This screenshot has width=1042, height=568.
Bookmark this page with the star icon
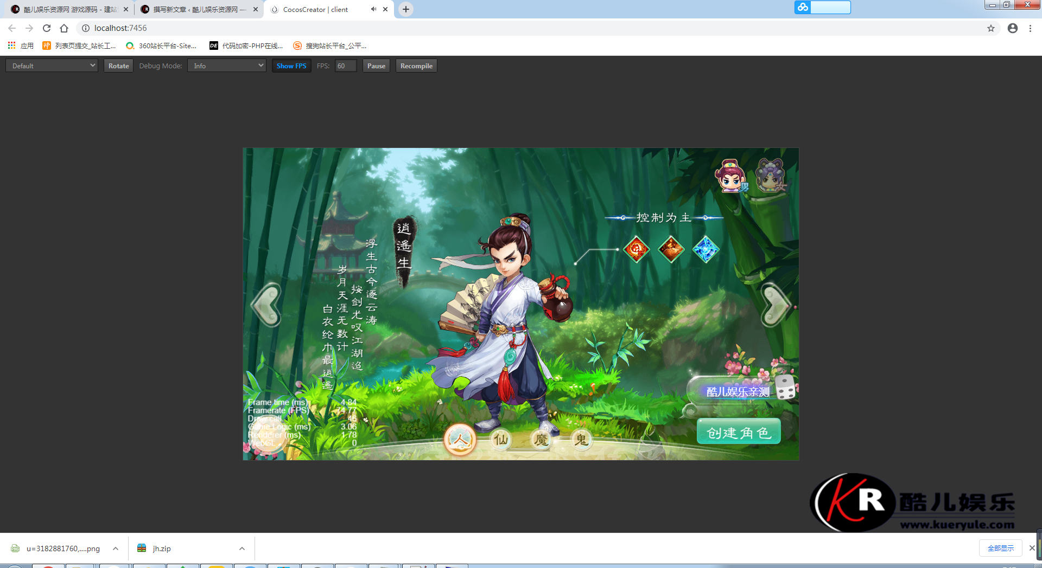pos(991,28)
